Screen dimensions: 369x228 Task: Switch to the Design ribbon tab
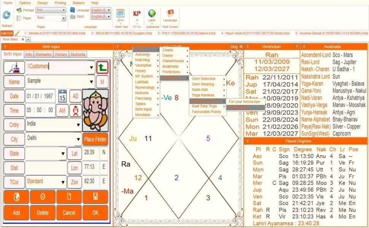(43, 3)
